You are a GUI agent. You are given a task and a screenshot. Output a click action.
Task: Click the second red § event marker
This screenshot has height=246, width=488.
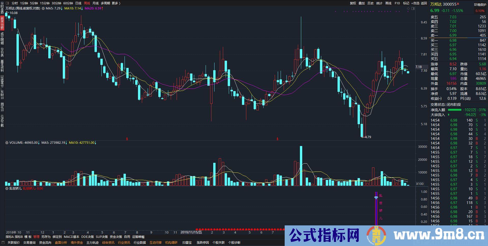tap(278, 139)
